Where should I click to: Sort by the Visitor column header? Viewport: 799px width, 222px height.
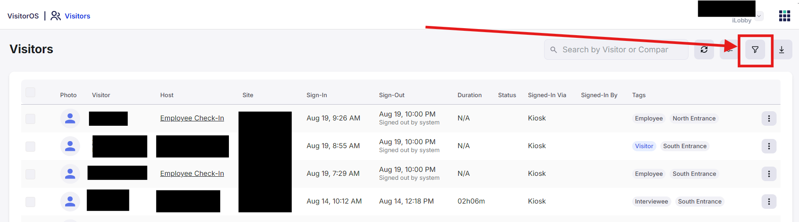[101, 95]
